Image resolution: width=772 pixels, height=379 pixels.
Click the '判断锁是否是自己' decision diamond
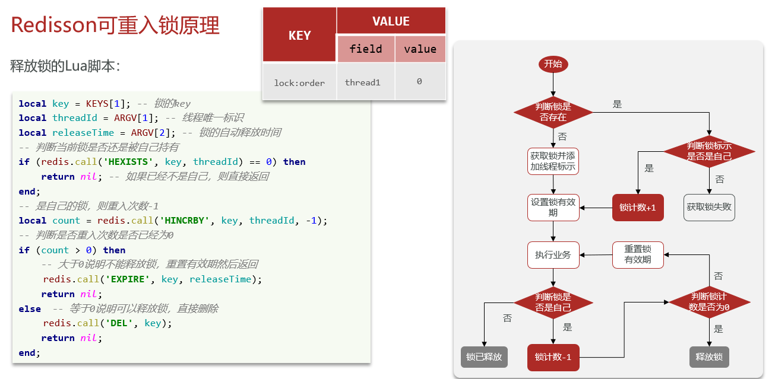pos(553,302)
